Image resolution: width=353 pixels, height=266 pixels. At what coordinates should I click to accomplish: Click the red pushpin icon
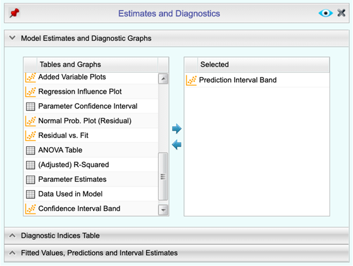pyautogui.click(x=15, y=13)
